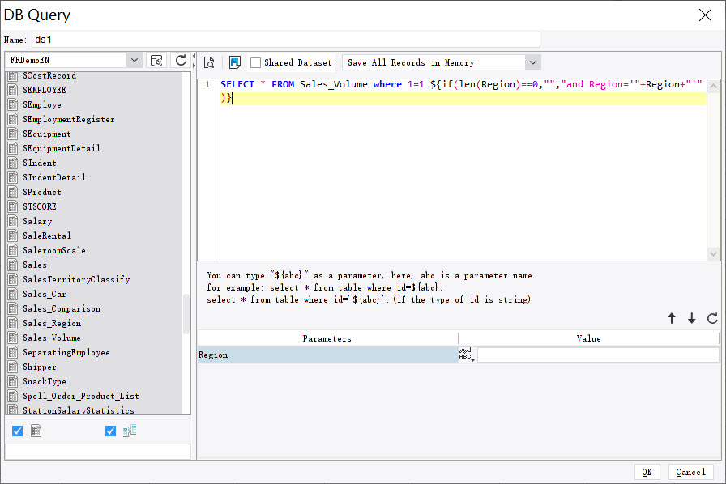Viewport: 726px width, 484px height.
Task: Select the SalesTerritoryClassify table
Action: (x=76, y=279)
